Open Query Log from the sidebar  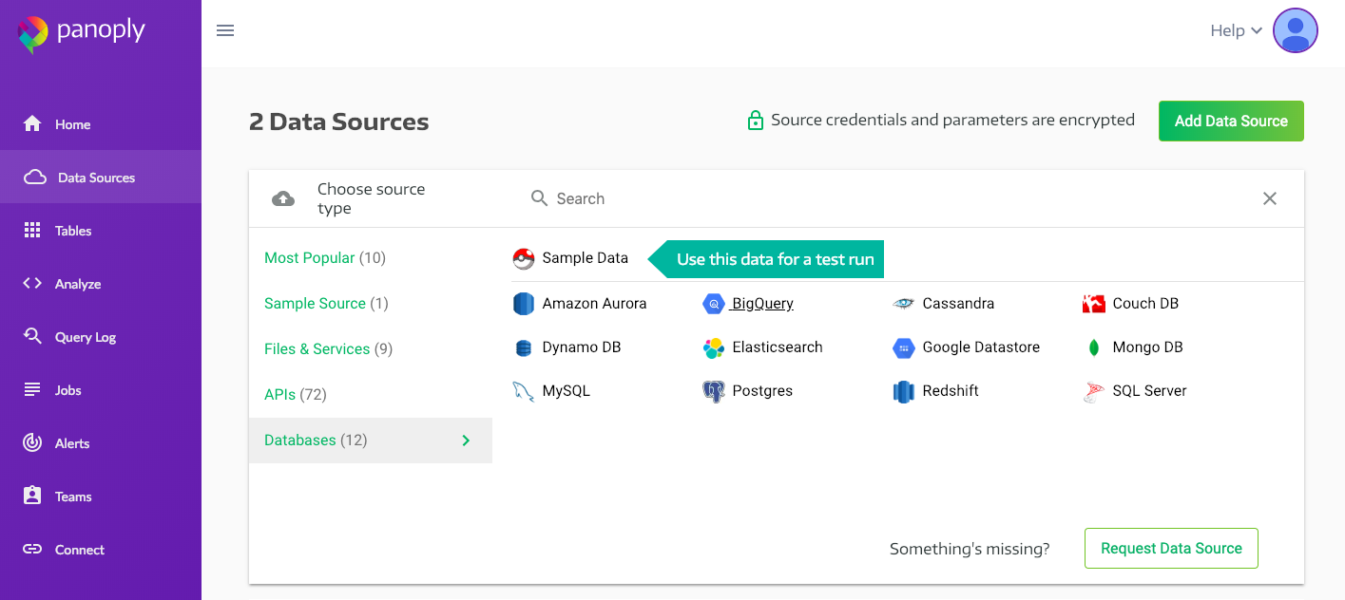click(101, 337)
